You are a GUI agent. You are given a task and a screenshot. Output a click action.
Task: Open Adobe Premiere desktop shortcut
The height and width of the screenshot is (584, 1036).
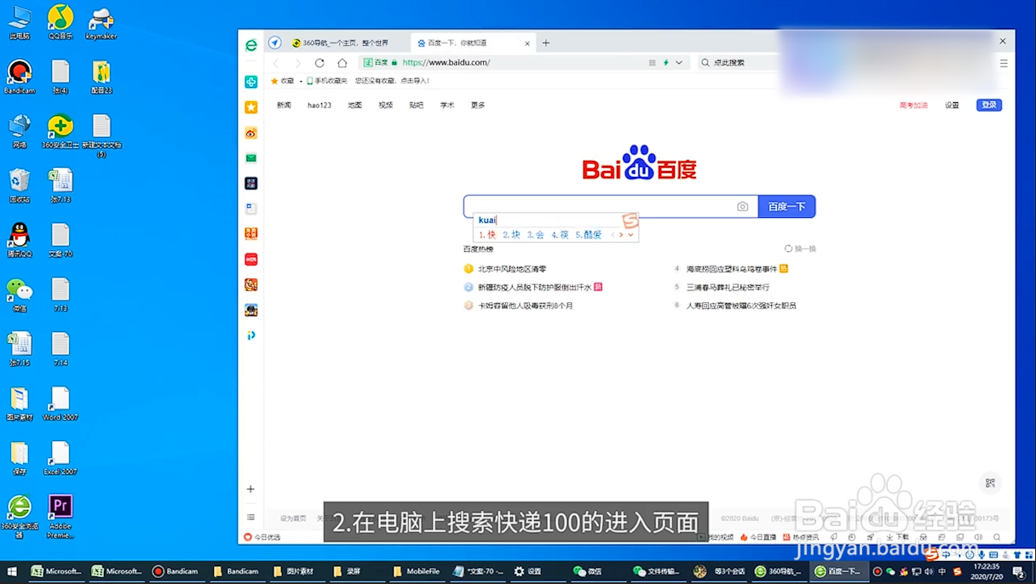[60, 516]
